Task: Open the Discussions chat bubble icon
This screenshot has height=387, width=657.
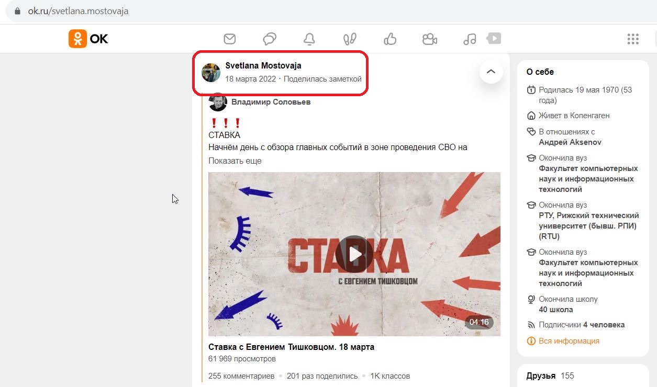Action: 270,39
